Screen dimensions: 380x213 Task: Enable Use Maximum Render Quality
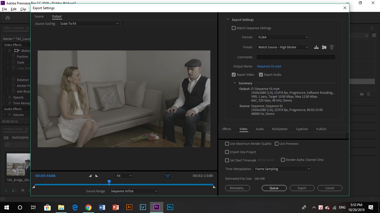click(227, 144)
